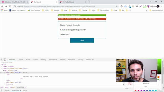
Task: Open the Console tab in bottom drawer
Action: 7,90
